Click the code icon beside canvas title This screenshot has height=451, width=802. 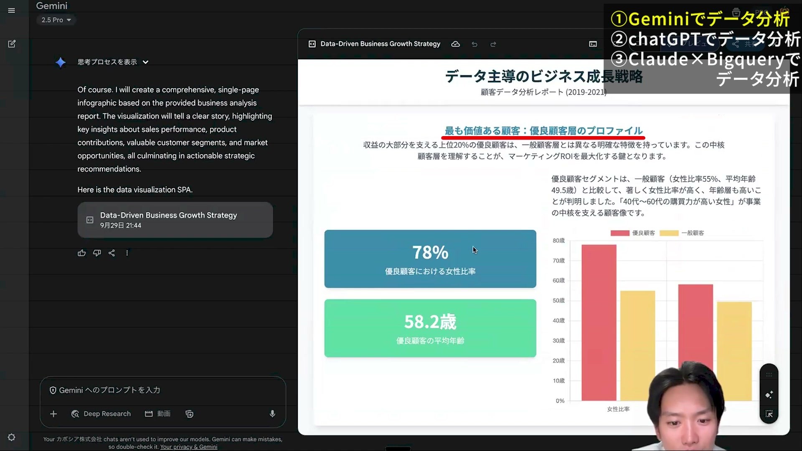click(312, 44)
